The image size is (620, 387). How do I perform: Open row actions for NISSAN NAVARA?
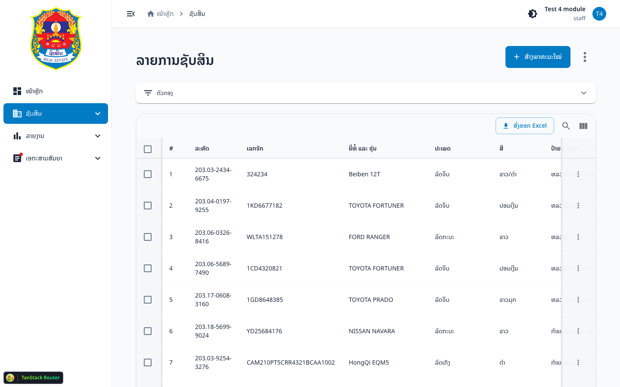pos(578,331)
